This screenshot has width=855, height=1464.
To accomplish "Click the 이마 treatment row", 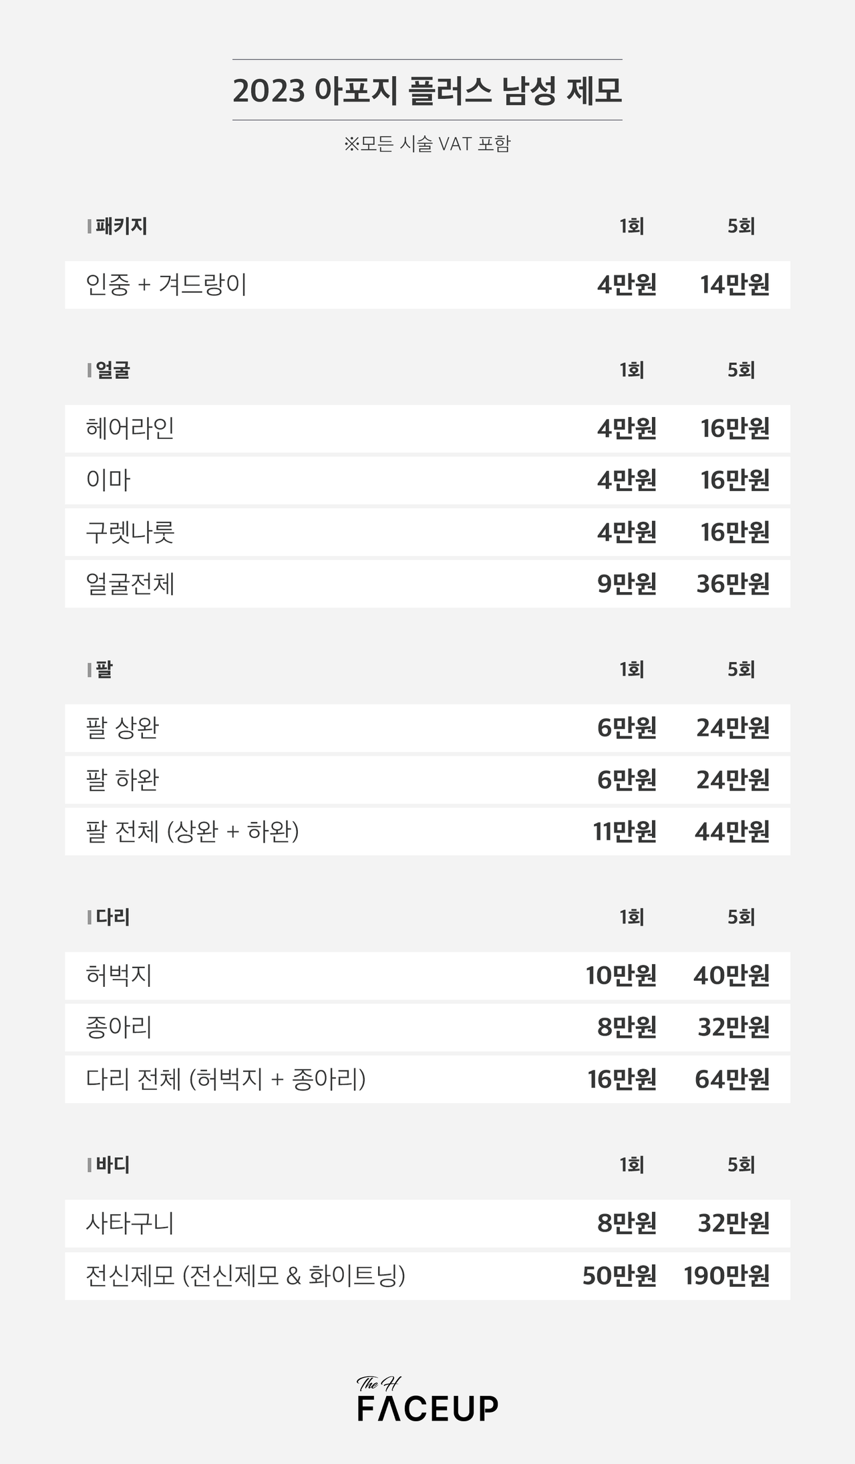I will pyautogui.click(x=427, y=480).
